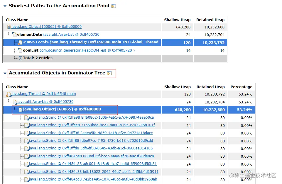Image resolution: width=282 pixels, height=184 pixels.
Task: Click the sigma Total entries icon
Action: point(20,58)
